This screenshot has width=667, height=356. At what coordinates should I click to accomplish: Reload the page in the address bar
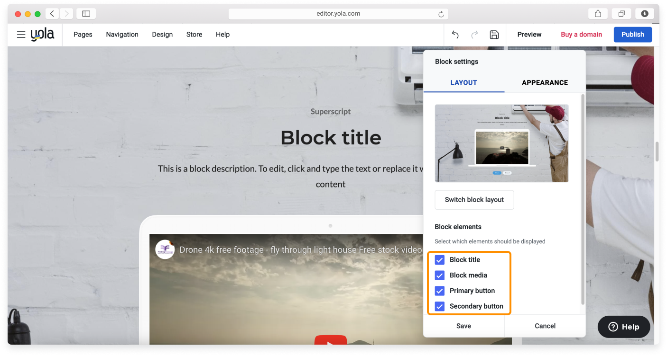[x=440, y=13]
